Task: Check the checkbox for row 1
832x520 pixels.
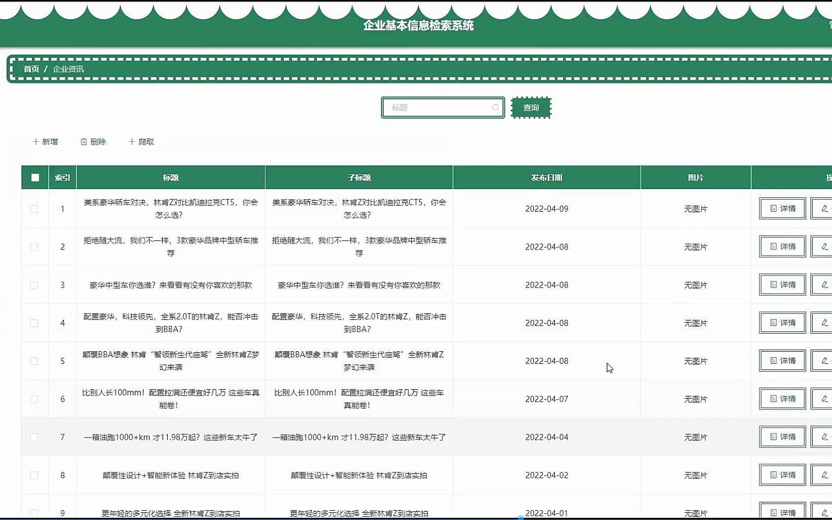Action: coord(34,209)
